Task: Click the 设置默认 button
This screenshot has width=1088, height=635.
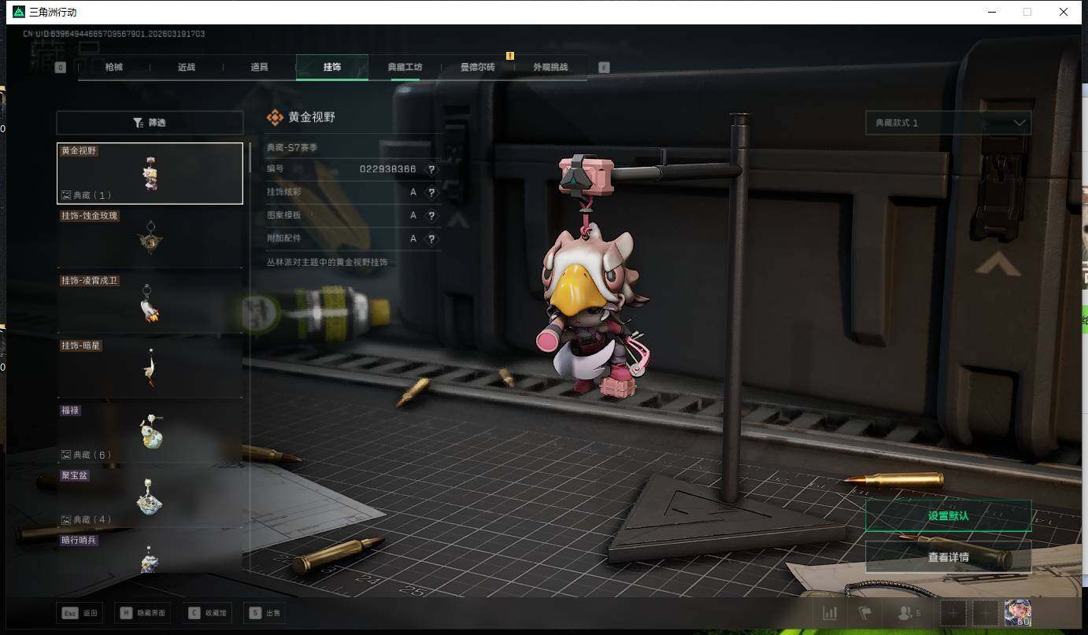Action: (948, 516)
